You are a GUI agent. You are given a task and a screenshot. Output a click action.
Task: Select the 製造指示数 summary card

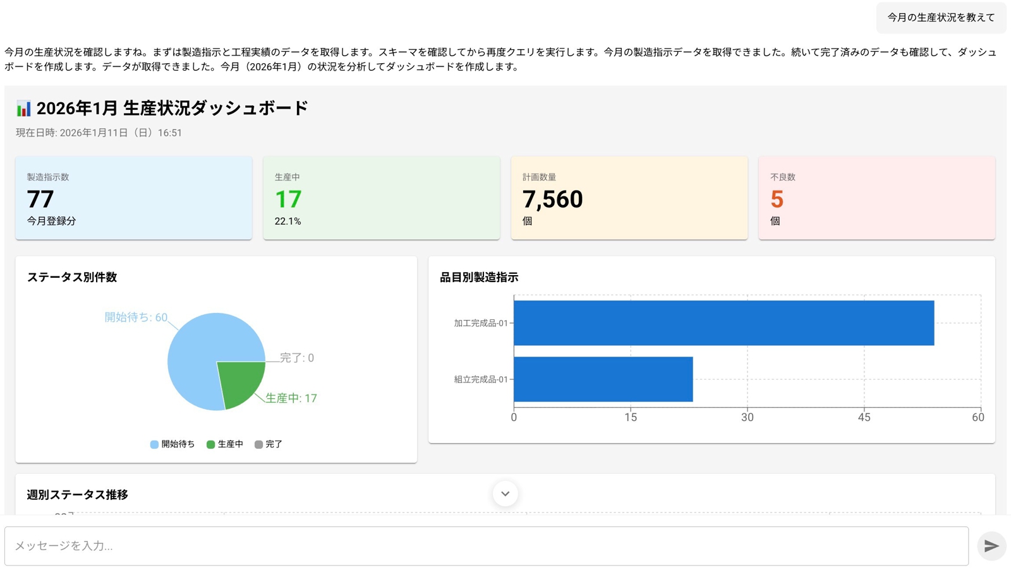click(133, 198)
